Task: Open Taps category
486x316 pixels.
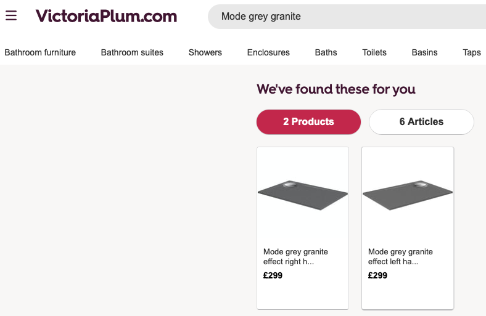Action: 472,52
